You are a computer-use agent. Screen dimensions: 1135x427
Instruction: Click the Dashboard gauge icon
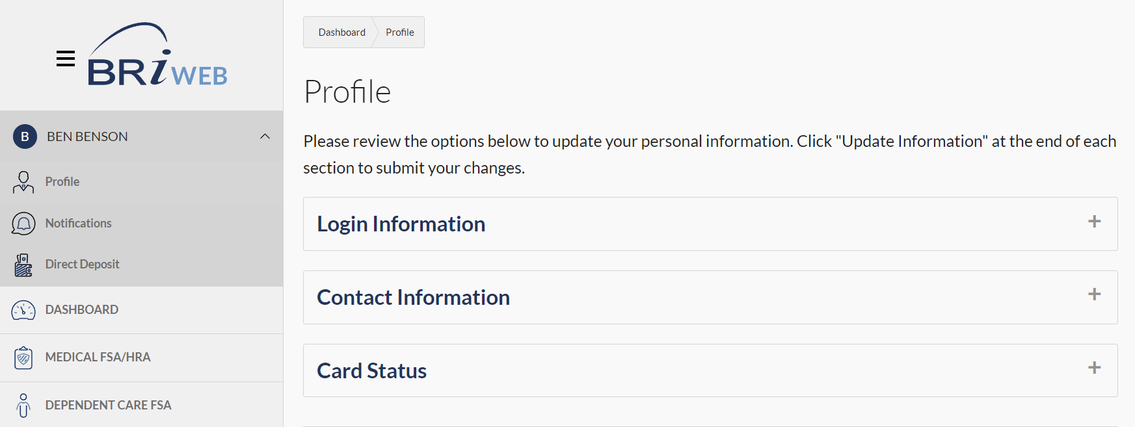pos(23,310)
